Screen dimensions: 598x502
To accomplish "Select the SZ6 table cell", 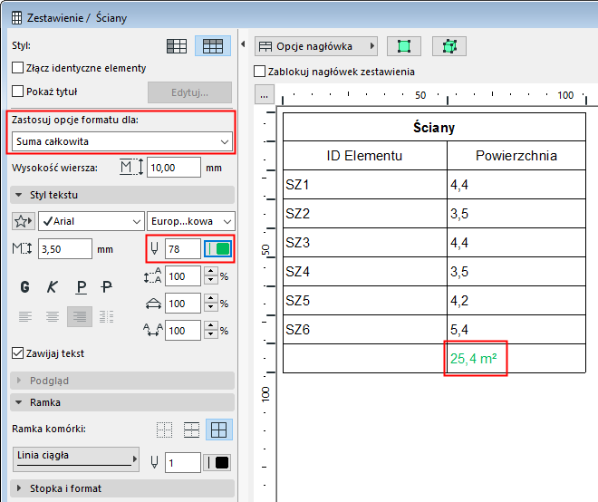I will coord(364,330).
